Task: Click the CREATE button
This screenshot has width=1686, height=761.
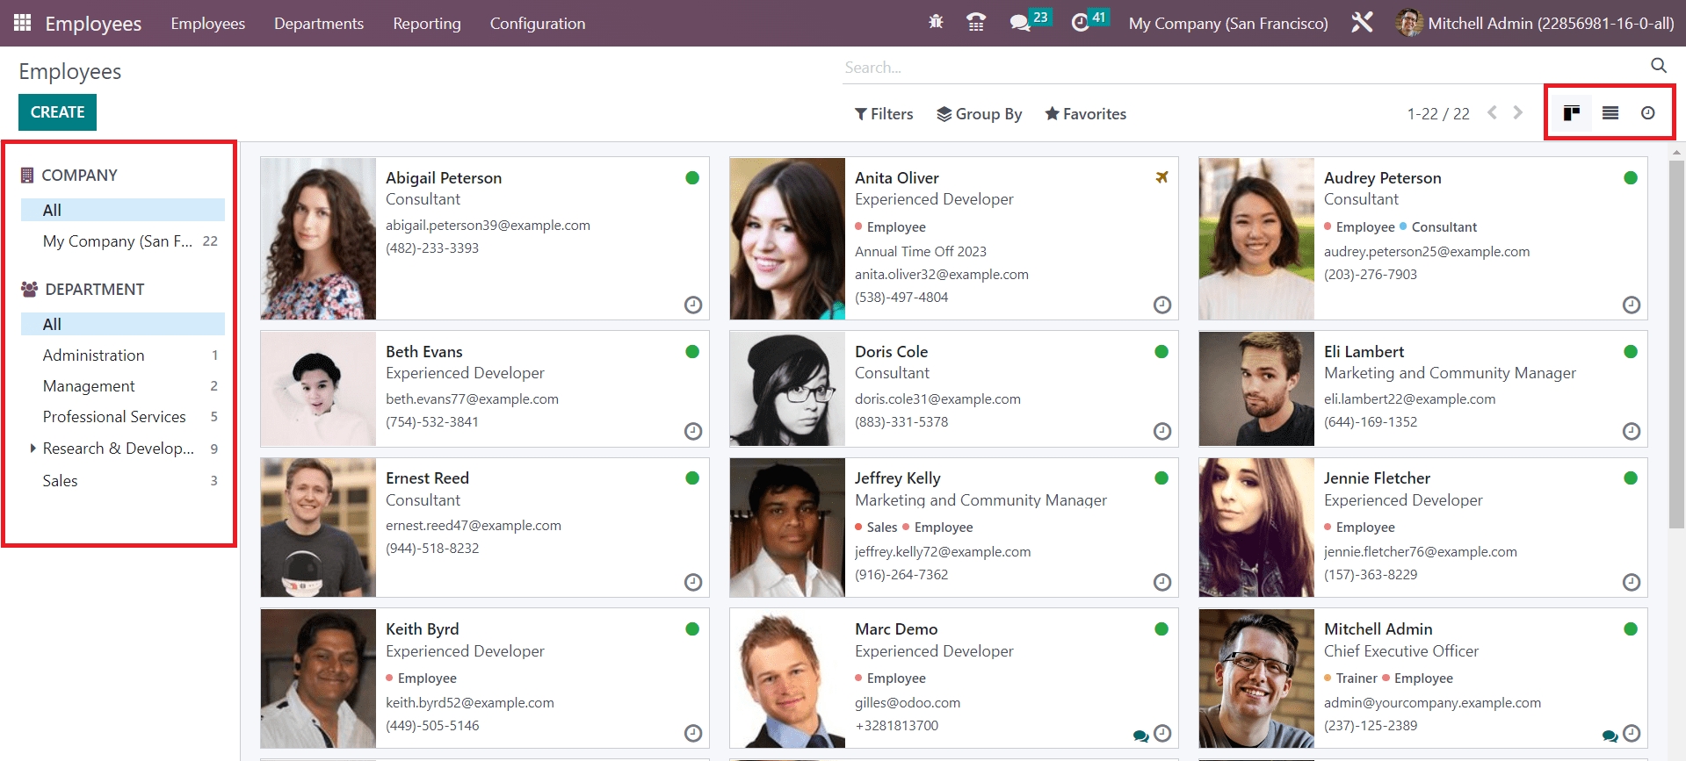Action: tap(57, 112)
